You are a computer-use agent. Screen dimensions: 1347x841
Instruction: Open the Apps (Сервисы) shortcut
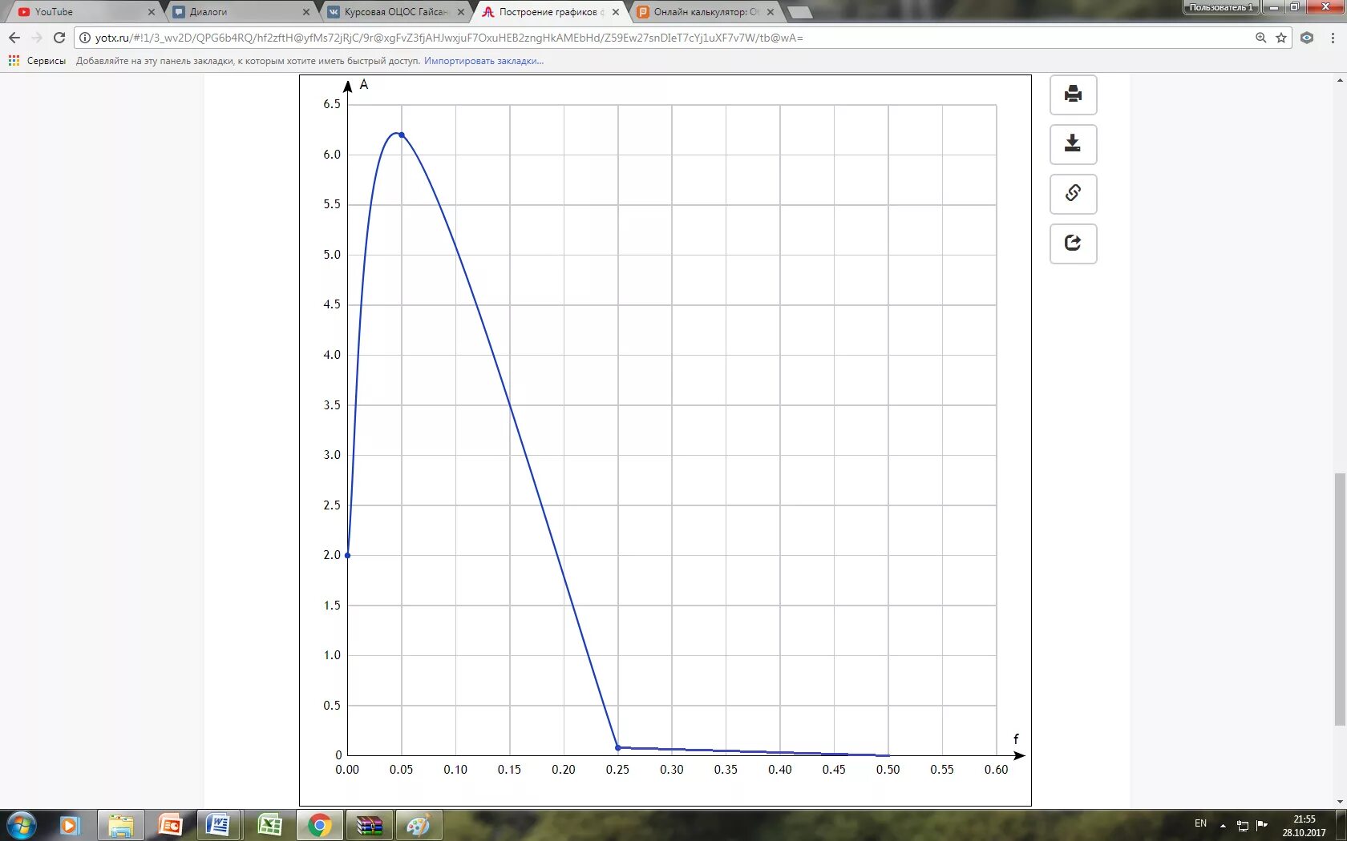pyautogui.click(x=37, y=61)
